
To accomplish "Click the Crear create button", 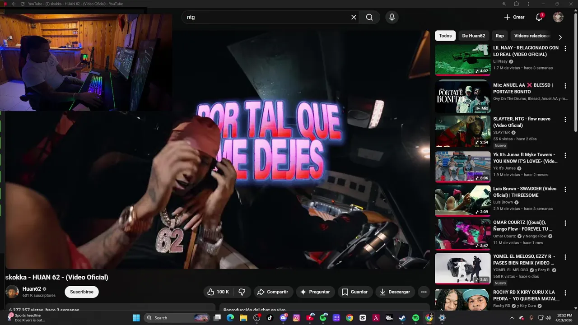I will pyautogui.click(x=514, y=17).
